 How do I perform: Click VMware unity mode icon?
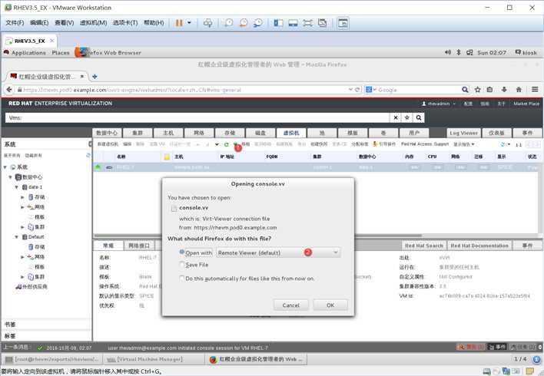(x=322, y=23)
